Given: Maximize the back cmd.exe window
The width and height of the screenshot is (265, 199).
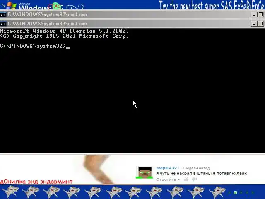Looking at the screenshot, I should point(260,15).
